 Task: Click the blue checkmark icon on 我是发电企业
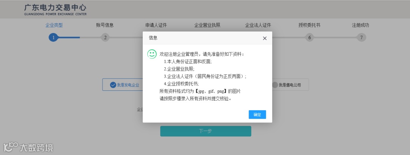113,85
